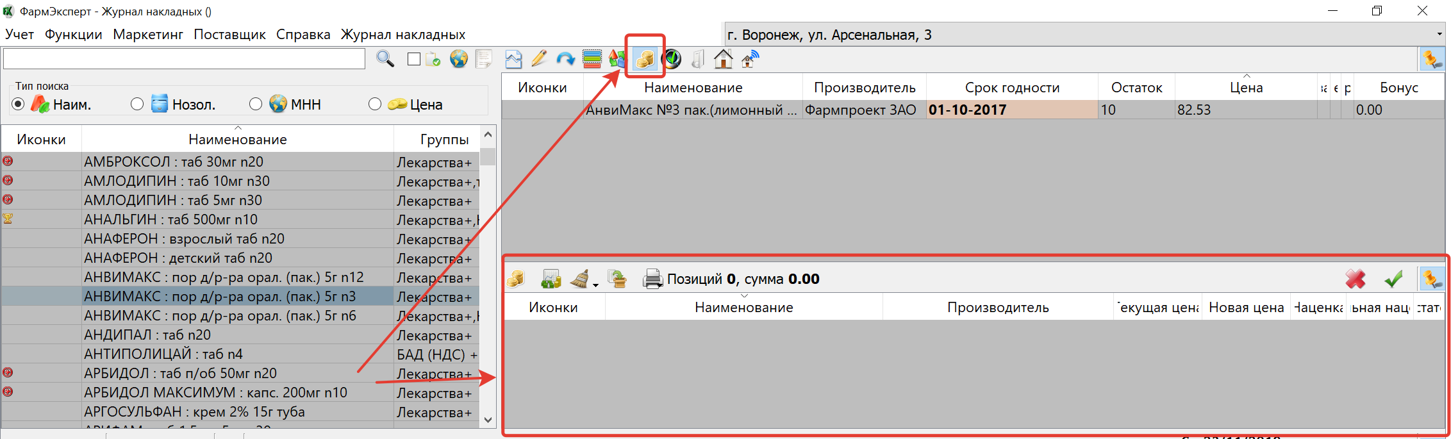Open the "Маркетинг" menu
Image resolution: width=1451 pixels, height=439 pixels.
click(x=148, y=35)
